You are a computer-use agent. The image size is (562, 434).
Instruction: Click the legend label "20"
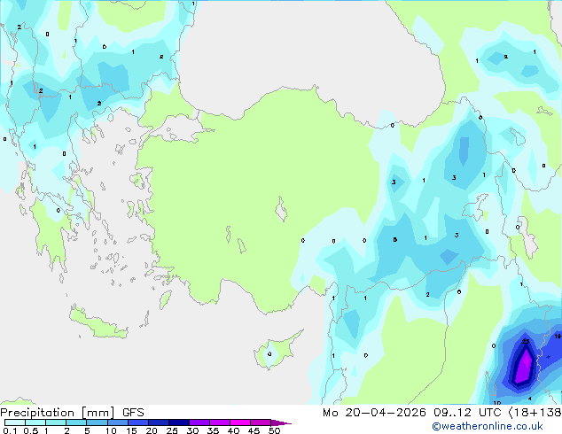(x=152, y=430)
